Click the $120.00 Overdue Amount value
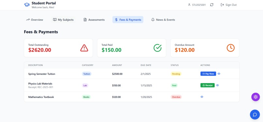This screenshot has width=263, height=122. pyautogui.click(x=185, y=50)
